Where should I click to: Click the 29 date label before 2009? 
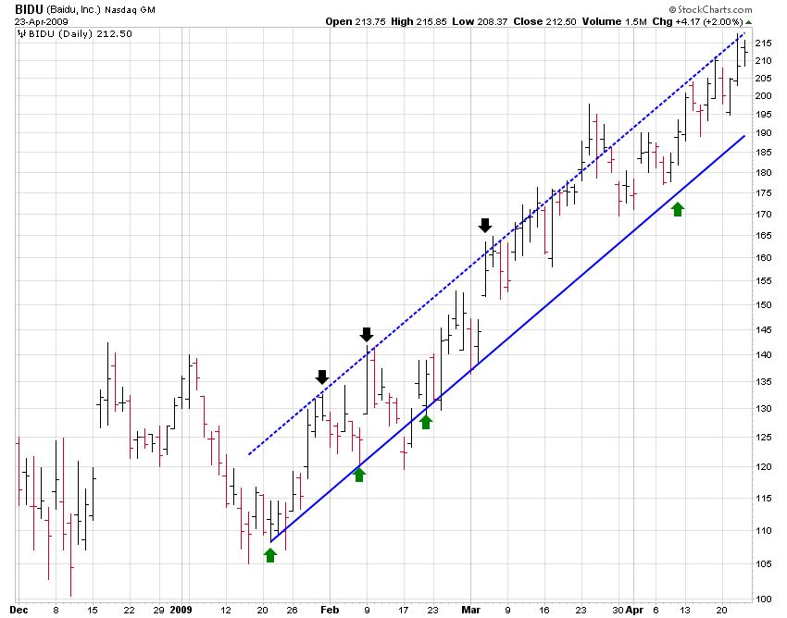(x=159, y=611)
